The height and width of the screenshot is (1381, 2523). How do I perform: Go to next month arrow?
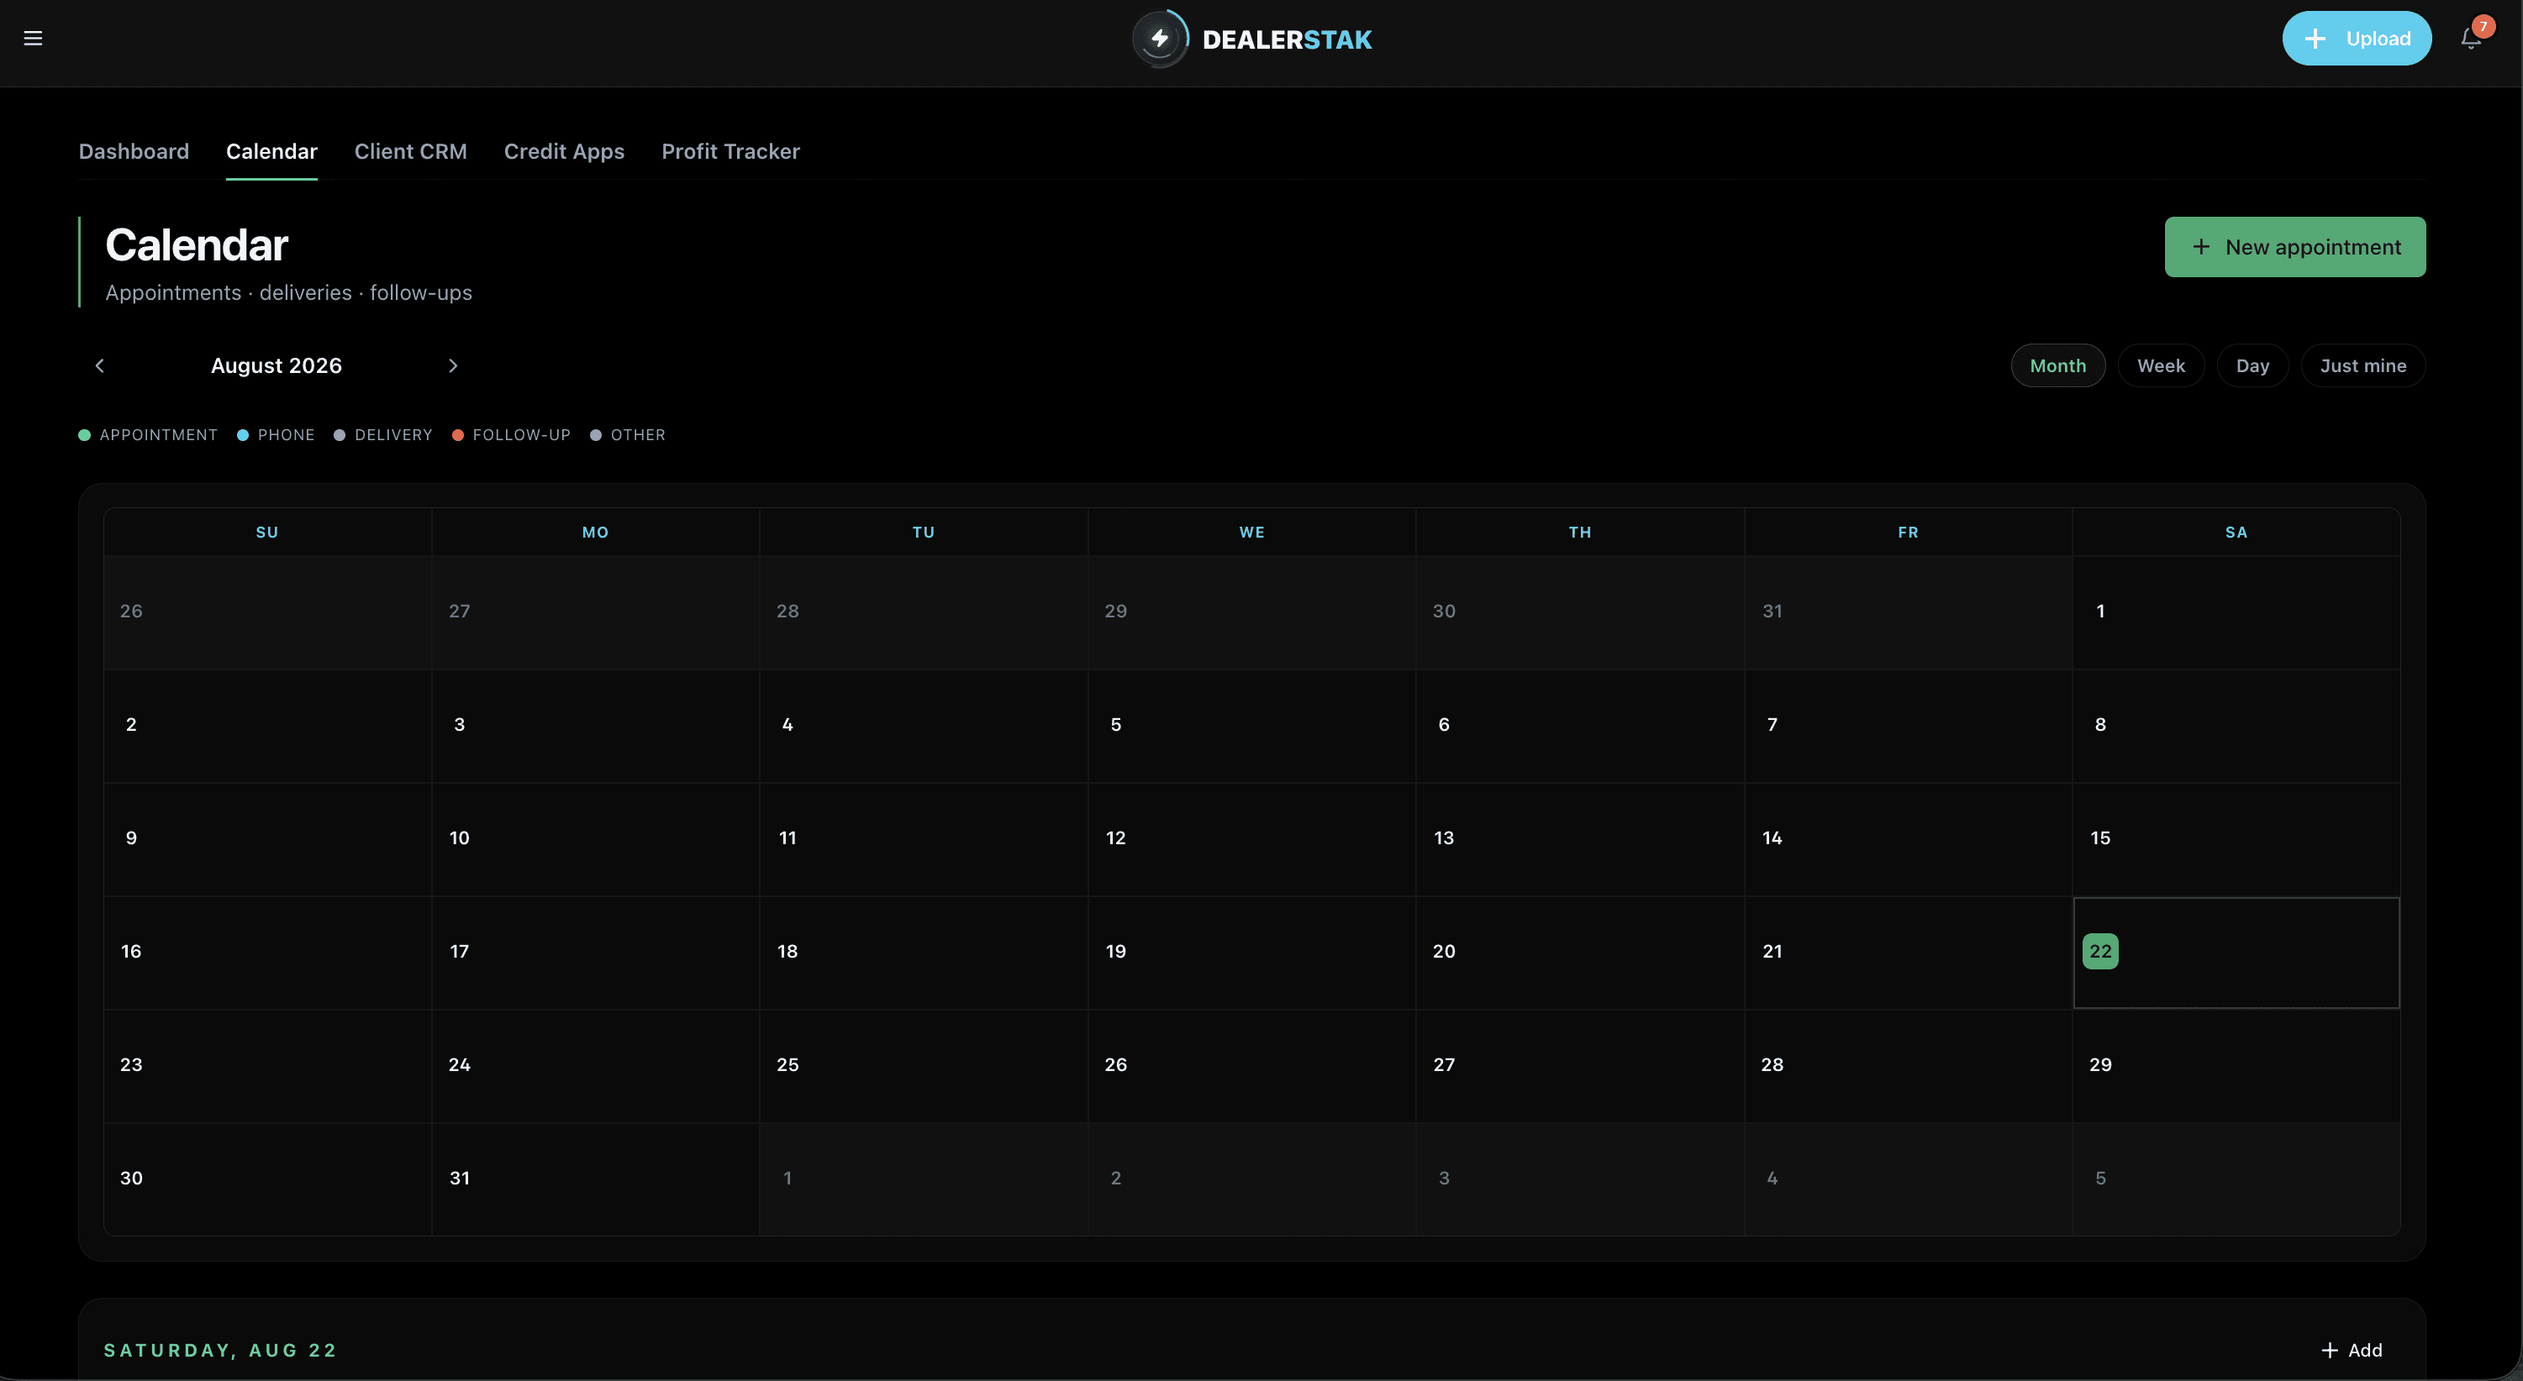pos(452,365)
